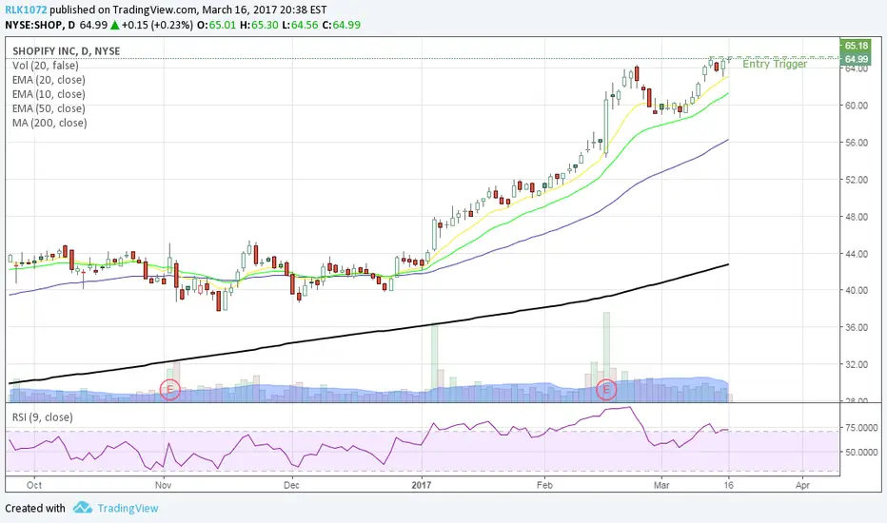Click the 36.00 price axis label
This screenshot has width=887, height=523.
tap(857, 327)
